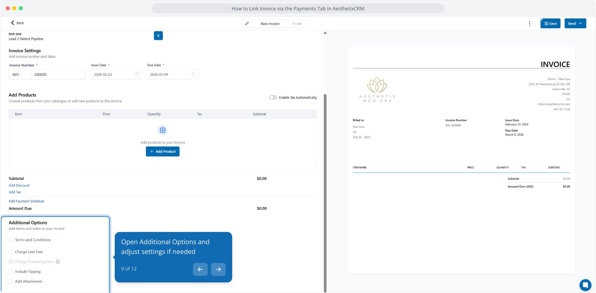Expand the Send button dropdown
This screenshot has height=293, width=596.
click(x=581, y=24)
